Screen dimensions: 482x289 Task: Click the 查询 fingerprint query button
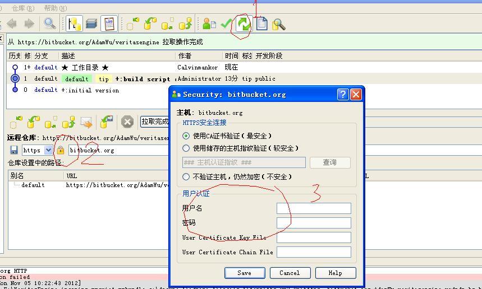point(330,162)
